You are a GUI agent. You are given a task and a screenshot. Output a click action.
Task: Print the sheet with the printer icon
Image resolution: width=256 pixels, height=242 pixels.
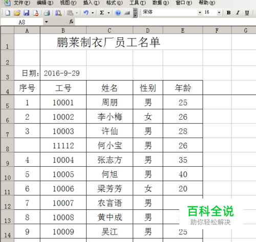tap(47, 13)
